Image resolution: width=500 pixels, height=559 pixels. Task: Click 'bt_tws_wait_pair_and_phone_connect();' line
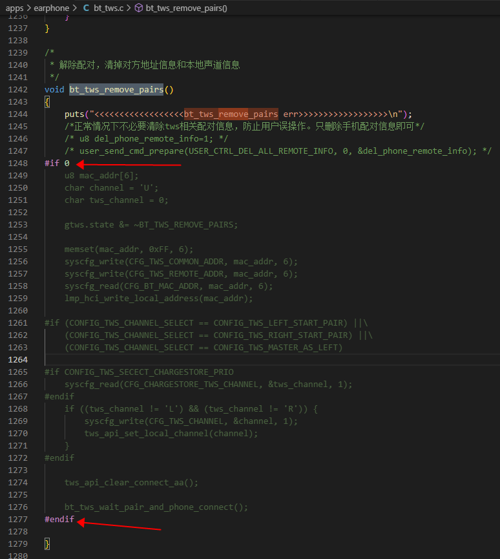click(x=156, y=507)
